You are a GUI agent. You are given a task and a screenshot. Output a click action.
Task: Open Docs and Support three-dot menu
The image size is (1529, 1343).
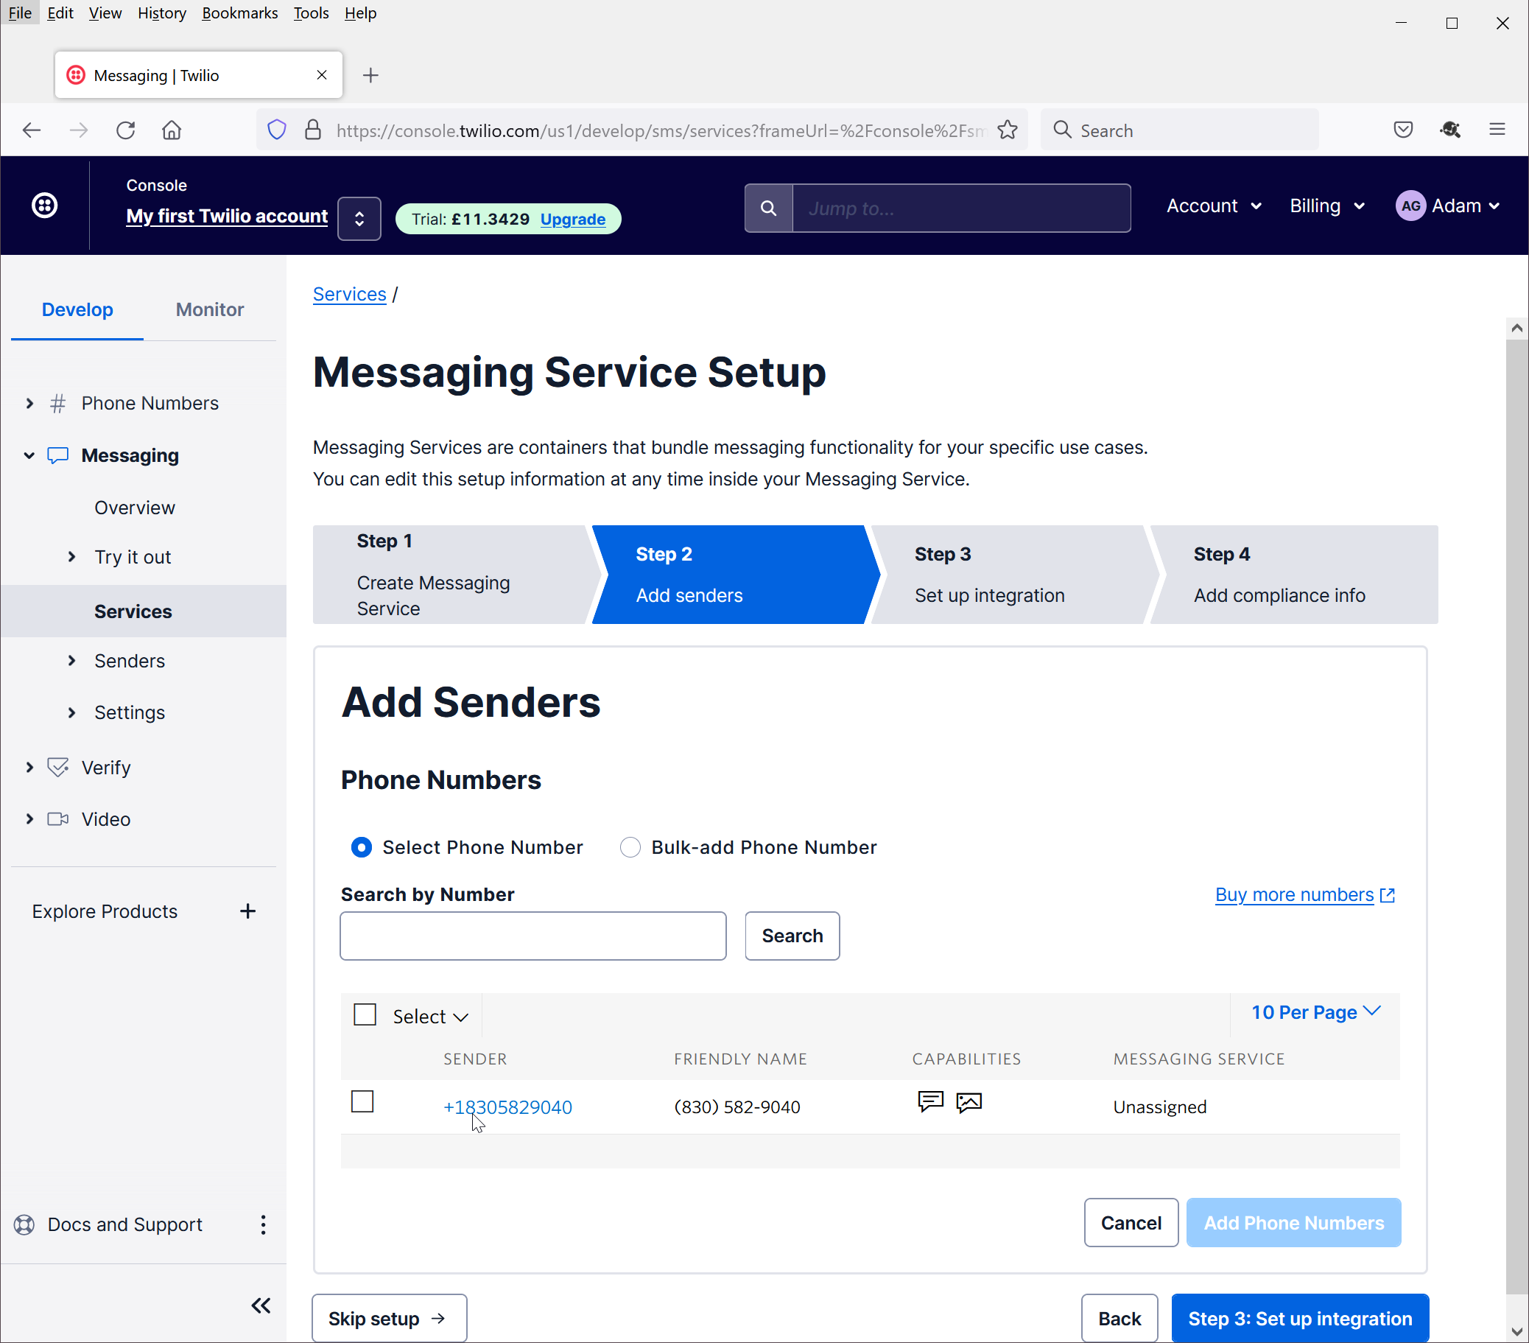tap(262, 1225)
